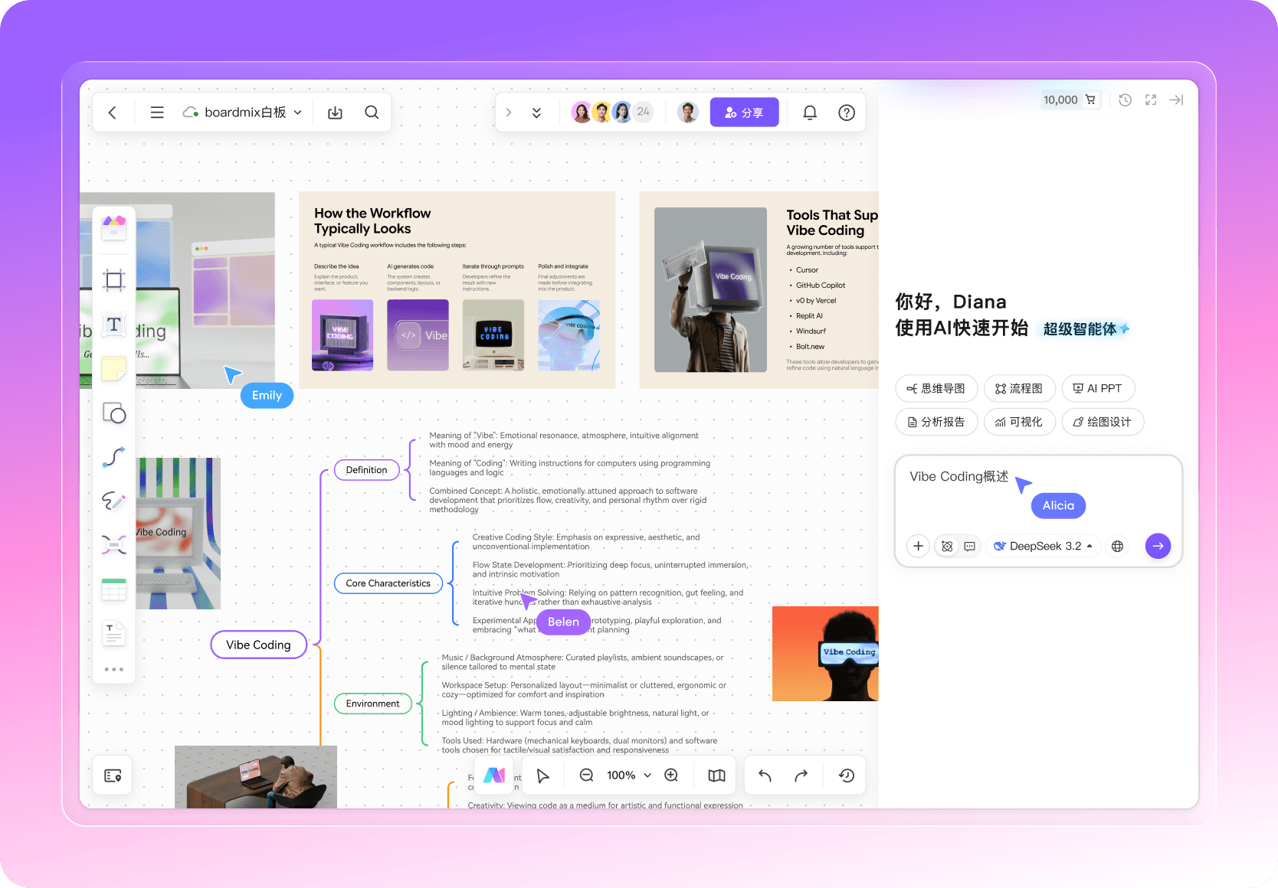This screenshot has height=888, width=1278.
Task: Open the Shapes tool
Action: tap(113, 413)
